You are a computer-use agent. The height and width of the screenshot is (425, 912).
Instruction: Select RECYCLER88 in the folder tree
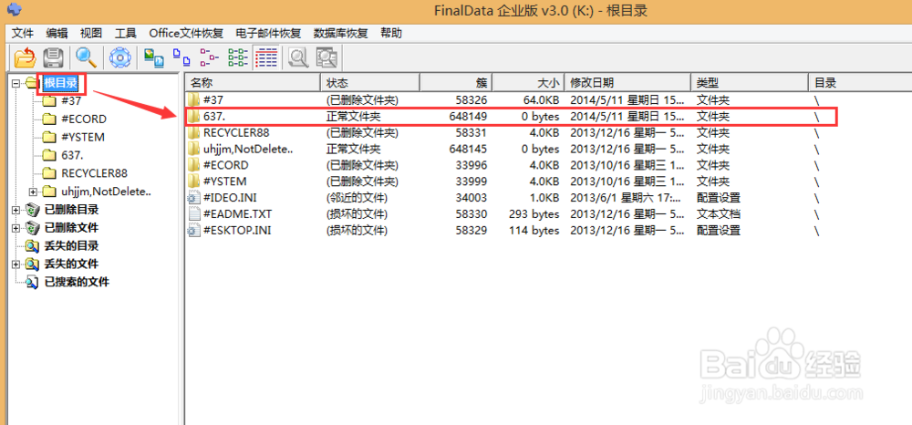(94, 173)
